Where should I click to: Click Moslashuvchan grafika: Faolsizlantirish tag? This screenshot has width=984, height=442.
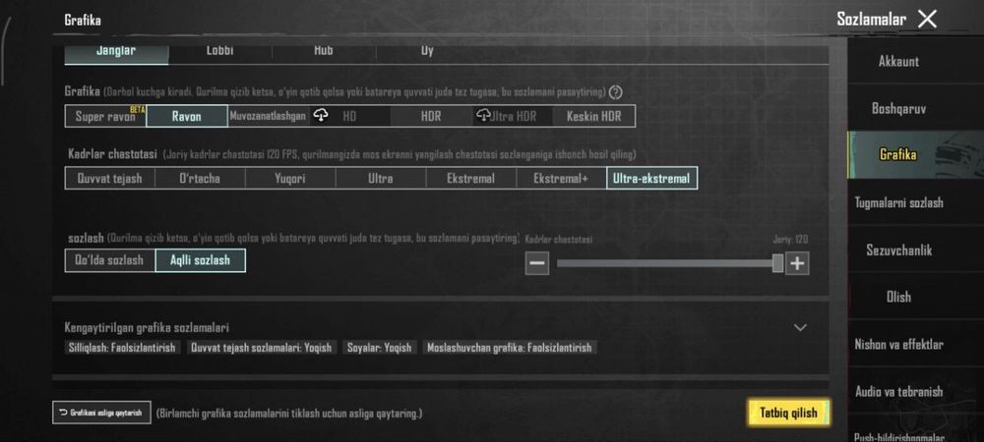510,348
